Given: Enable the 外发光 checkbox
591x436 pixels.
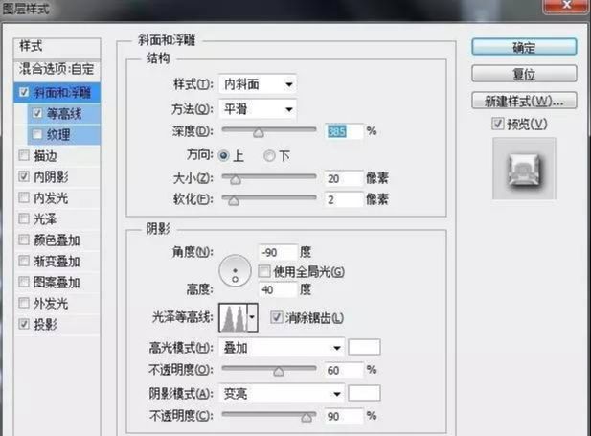Looking at the screenshot, I should [24, 303].
